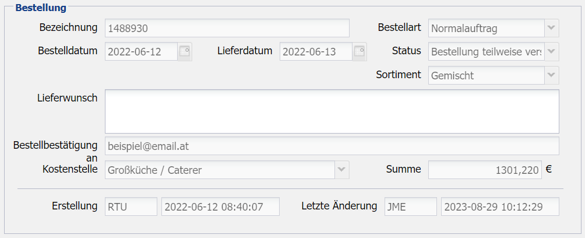
Task: Click the Erstellung timestamp field
Action: (x=220, y=206)
